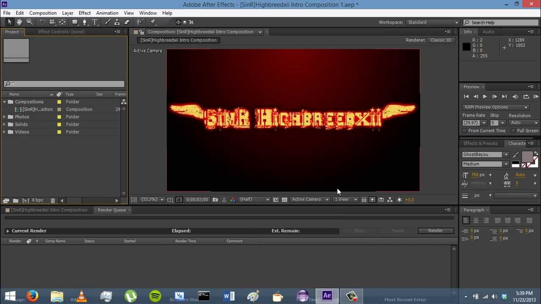The image size is (541, 304).
Task: Select the Zoom tool
Action: (x=30, y=22)
